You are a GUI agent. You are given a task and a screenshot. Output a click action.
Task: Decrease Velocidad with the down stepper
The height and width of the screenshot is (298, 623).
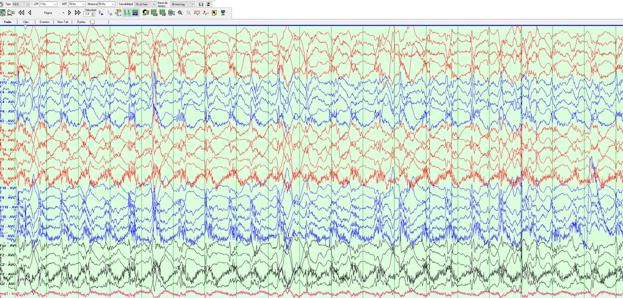[x=93, y=15]
